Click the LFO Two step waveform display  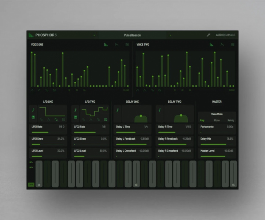(95, 111)
